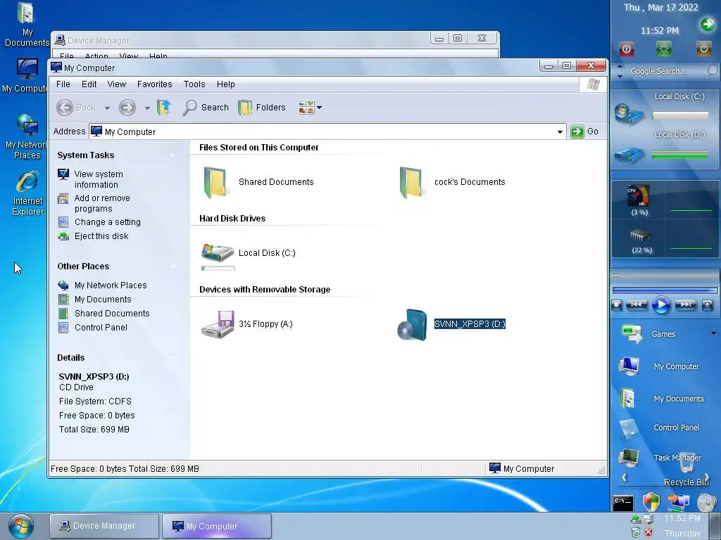Open Shared Documents link in Other Places
Image resolution: width=721 pixels, height=540 pixels.
tap(112, 313)
